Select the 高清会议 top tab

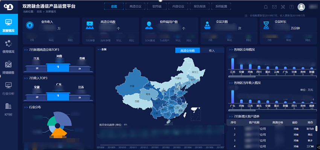(135, 6)
